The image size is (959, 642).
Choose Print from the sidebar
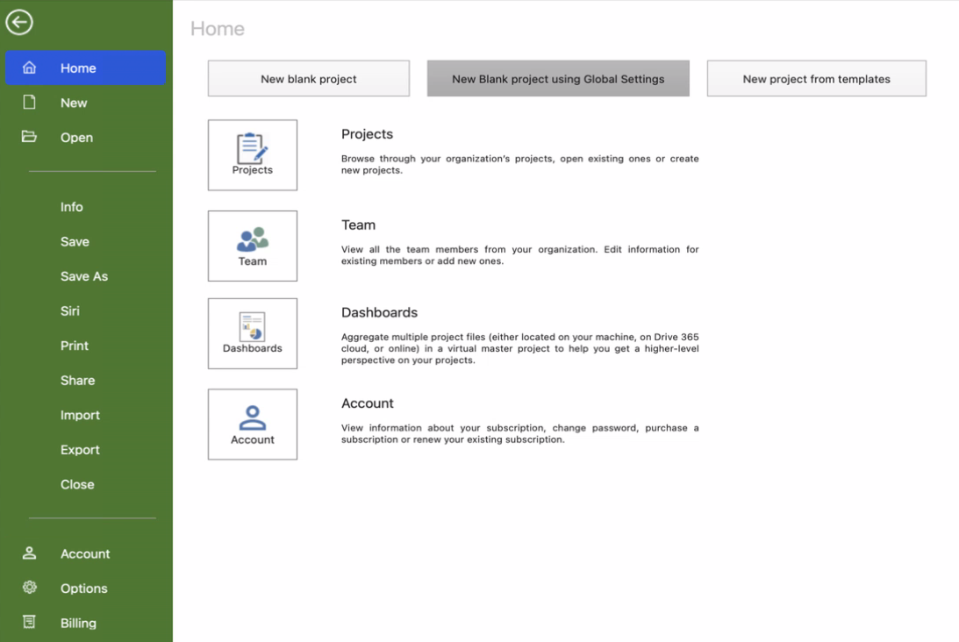pos(74,346)
